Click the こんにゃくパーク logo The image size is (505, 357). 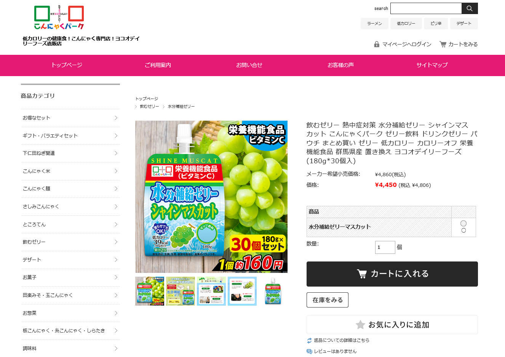(59, 18)
